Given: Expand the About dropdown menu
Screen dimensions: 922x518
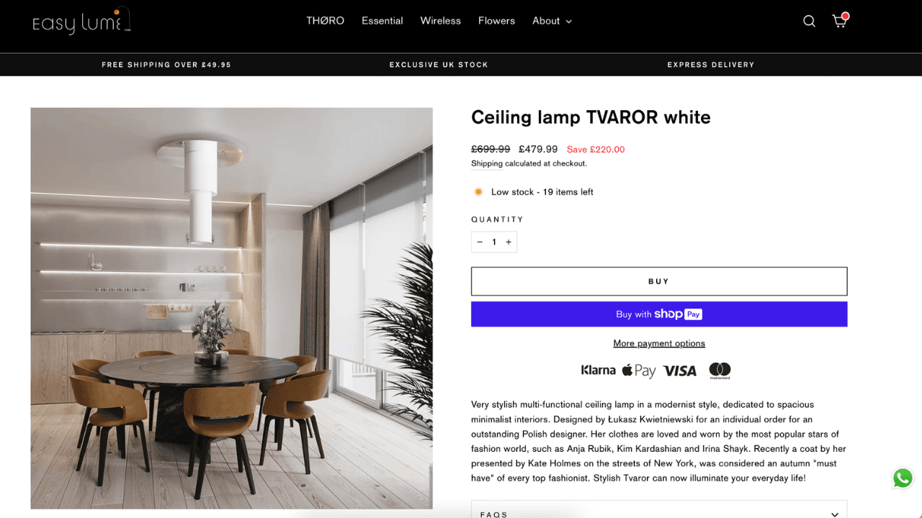Looking at the screenshot, I should coord(552,21).
